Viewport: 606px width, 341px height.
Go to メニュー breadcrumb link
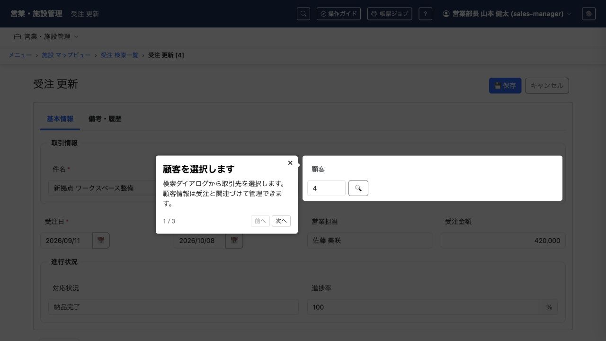pyautogui.click(x=20, y=55)
